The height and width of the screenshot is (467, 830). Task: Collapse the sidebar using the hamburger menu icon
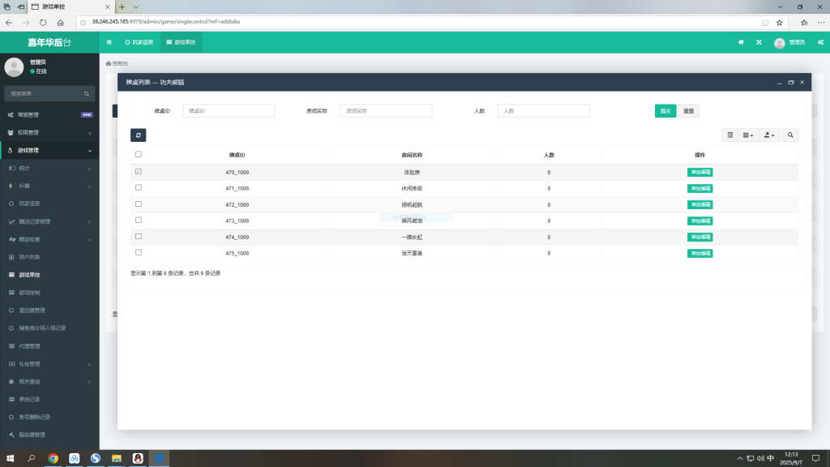click(x=109, y=42)
